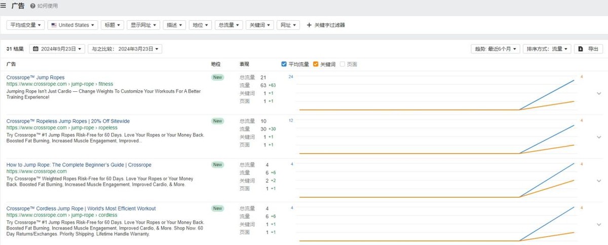The width and height of the screenshot is (608, 245).
Task: Expand the Crossrope Jump Ropes ad row chevron
Action: pyautogui.click(x=599, y=94)
